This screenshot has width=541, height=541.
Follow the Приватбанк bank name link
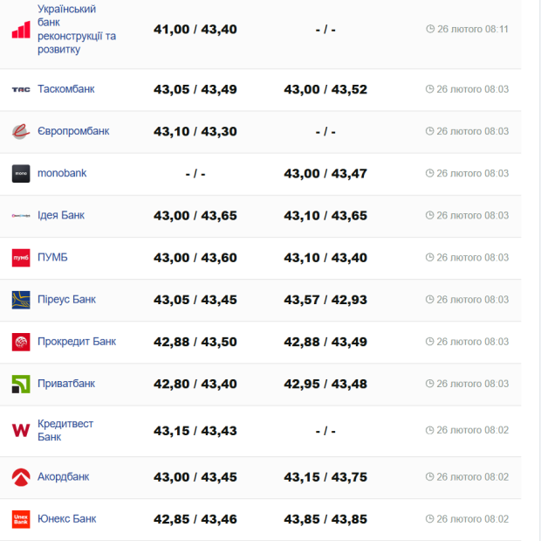click(x=66, y=384)
